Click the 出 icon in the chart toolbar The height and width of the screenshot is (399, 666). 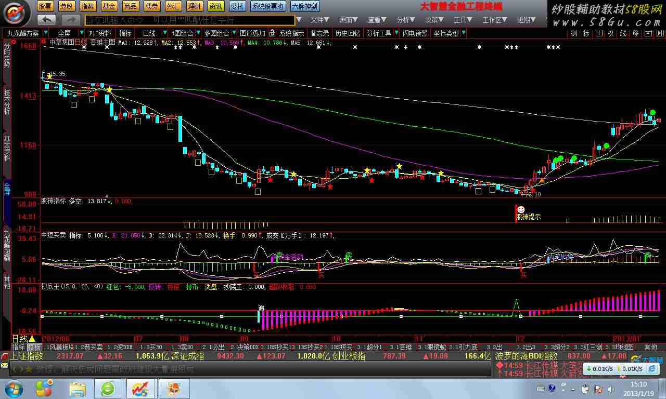click(x=598, y=33)
